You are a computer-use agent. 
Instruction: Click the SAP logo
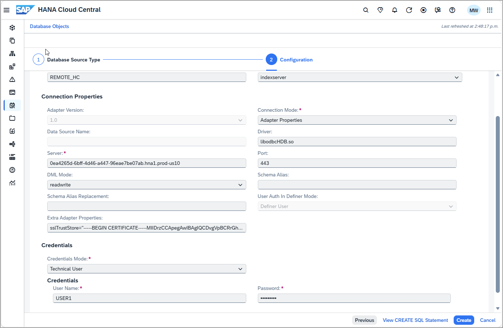pos(25,10)
